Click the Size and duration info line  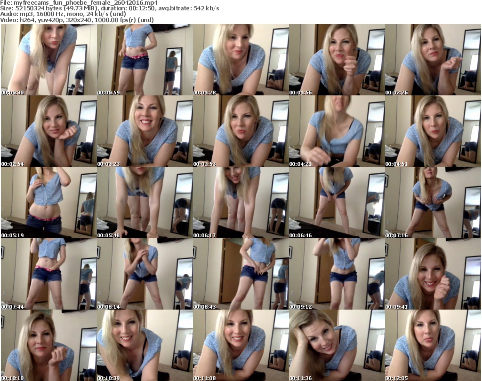[x=109, y=8]
